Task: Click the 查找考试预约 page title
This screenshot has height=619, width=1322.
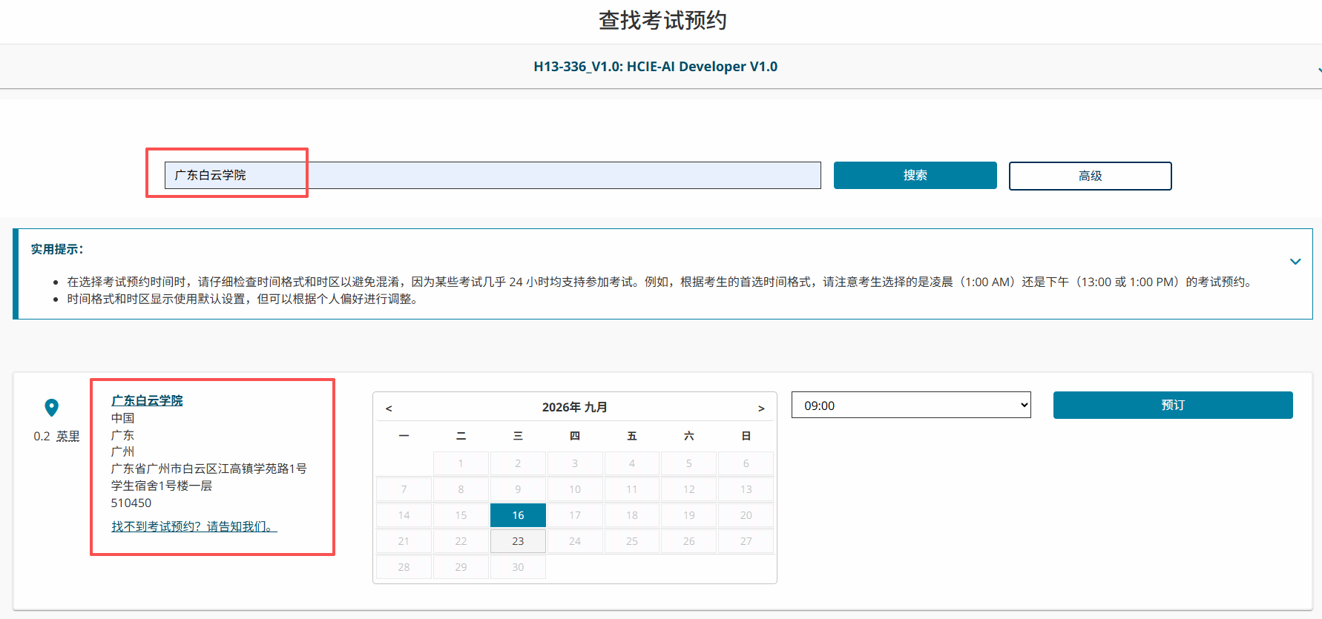Action: point(662,20)
